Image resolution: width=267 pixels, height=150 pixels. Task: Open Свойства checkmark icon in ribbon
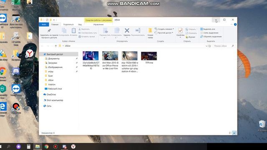tap(180, 31)
